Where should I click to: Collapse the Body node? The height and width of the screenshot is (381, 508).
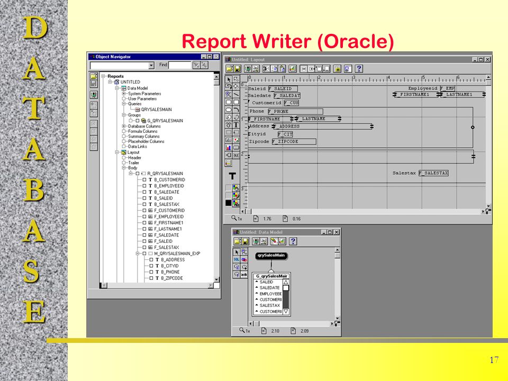point(124,168)
